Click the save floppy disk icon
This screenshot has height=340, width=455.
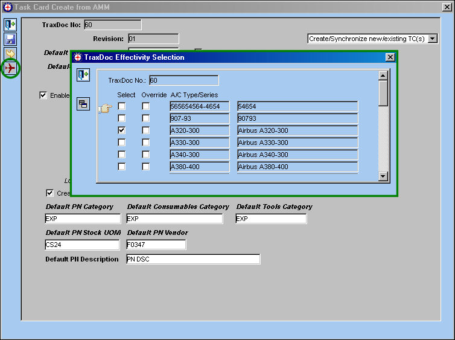[x=10, y=39]
